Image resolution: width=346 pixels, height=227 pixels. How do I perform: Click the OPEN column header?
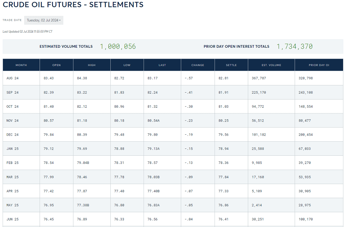point(57,65)
